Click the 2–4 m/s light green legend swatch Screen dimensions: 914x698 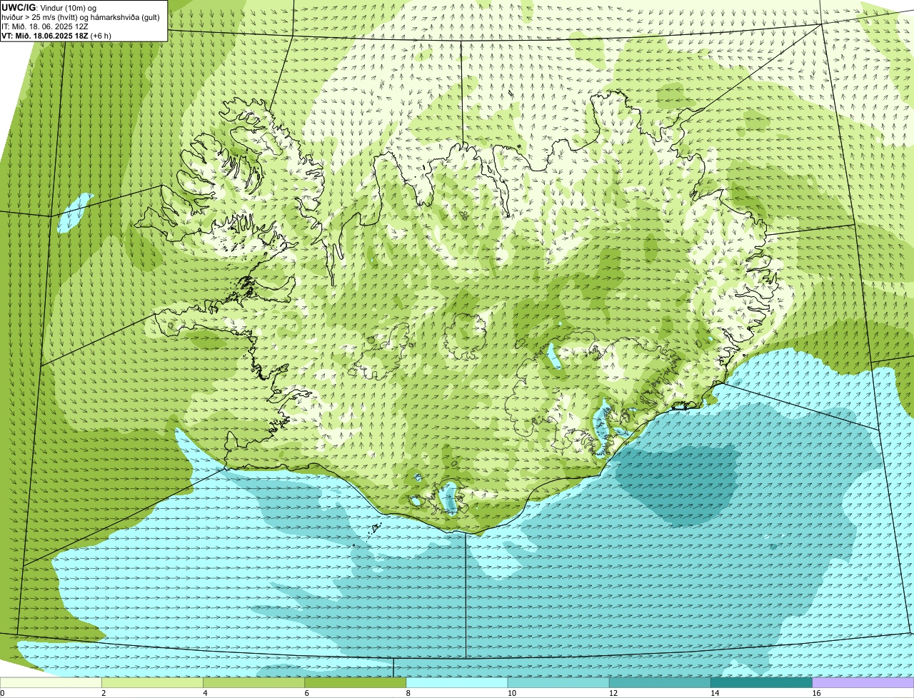tap(152, 682)
